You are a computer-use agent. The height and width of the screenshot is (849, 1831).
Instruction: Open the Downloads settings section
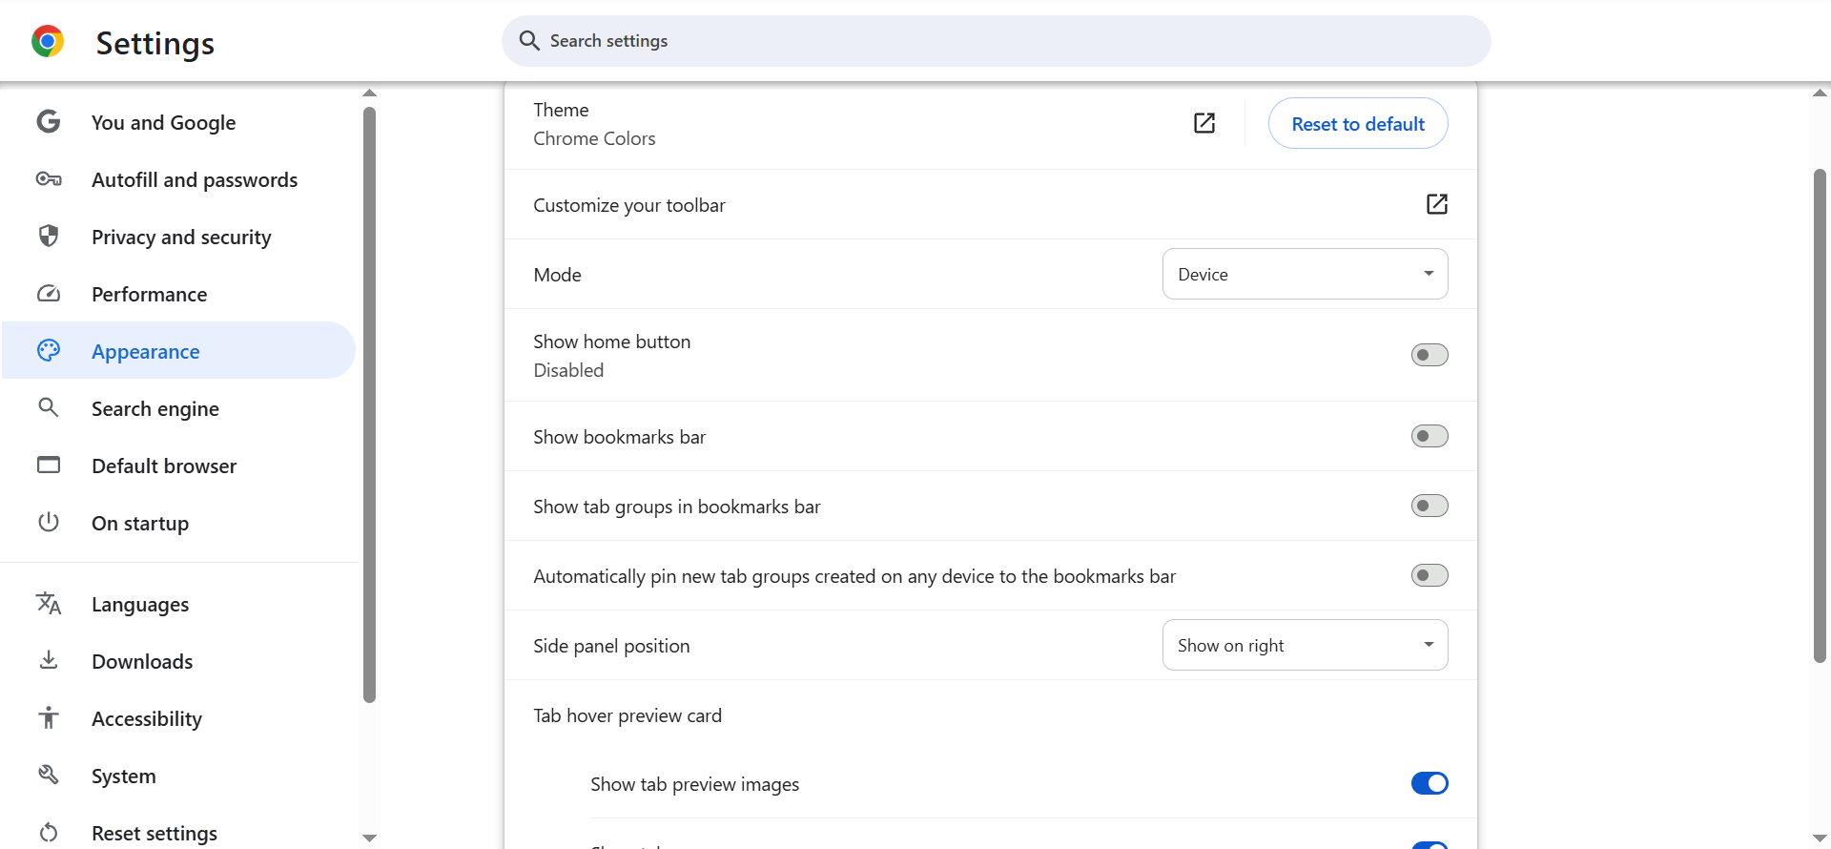click(x=142, y=661)
